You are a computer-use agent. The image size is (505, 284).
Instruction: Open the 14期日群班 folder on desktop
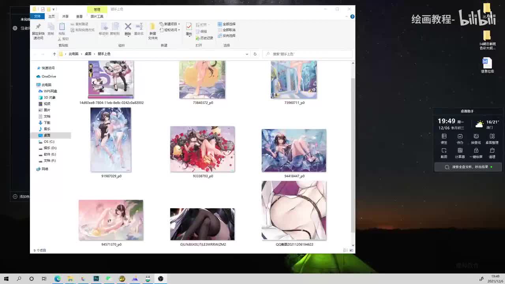(x=487, y=40)
